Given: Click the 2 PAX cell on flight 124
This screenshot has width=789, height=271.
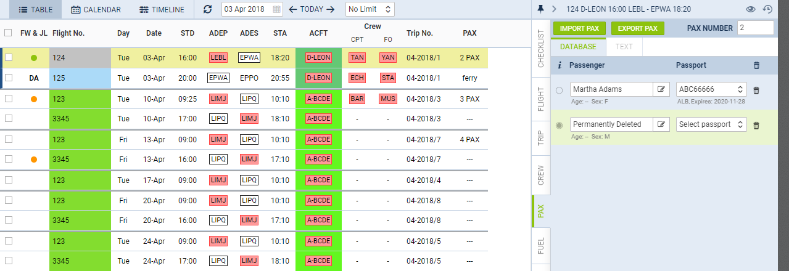Looking at the screenshot, I should 469,58.
